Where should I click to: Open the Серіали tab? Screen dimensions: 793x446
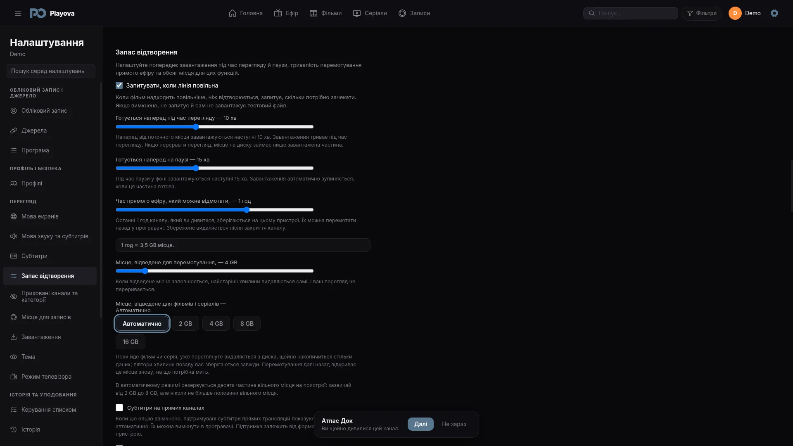pyautogui.click(x=370, y=13)
